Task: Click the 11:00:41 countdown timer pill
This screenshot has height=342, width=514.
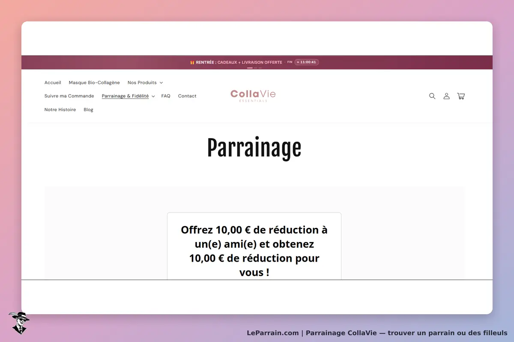Action: point(307,62)
